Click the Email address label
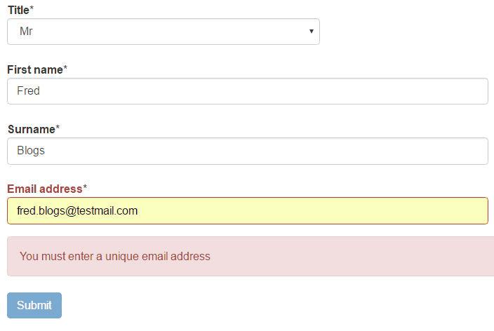 44,189
